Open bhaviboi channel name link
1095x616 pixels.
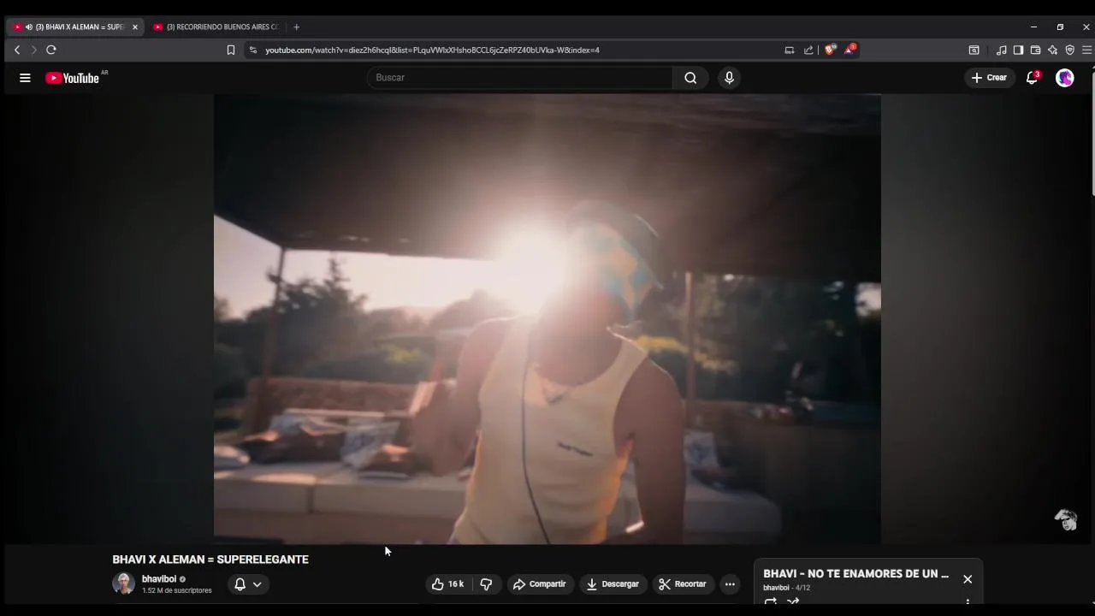coord(159,579)
